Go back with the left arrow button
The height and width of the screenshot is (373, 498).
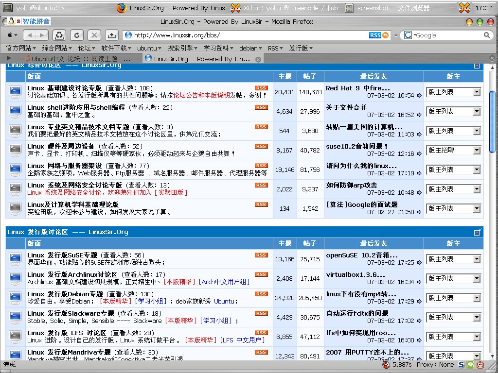coord(30,35)
